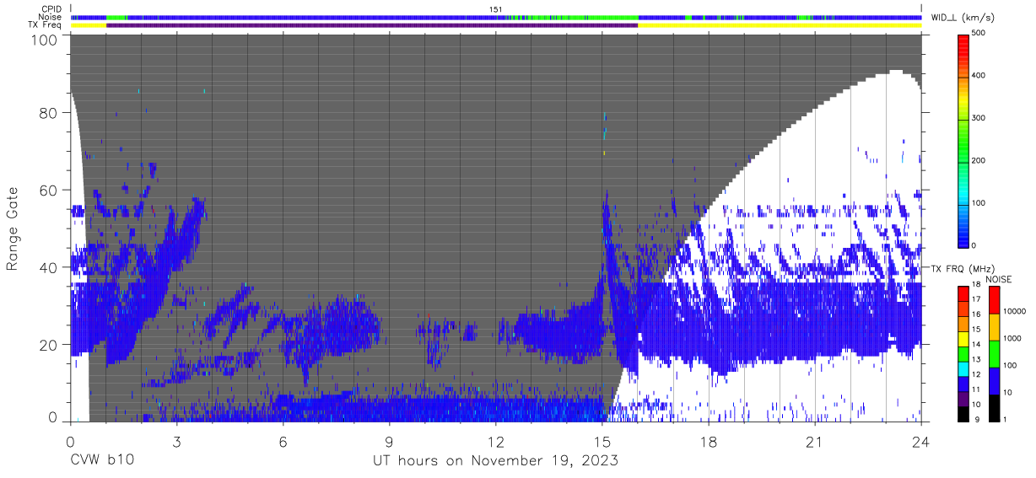Click the CPID value 151
The width and height of the screenshot is (1036, 478).
coord(496,9)
